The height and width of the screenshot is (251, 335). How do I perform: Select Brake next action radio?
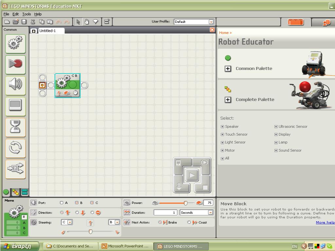click(x=160, y=222)
